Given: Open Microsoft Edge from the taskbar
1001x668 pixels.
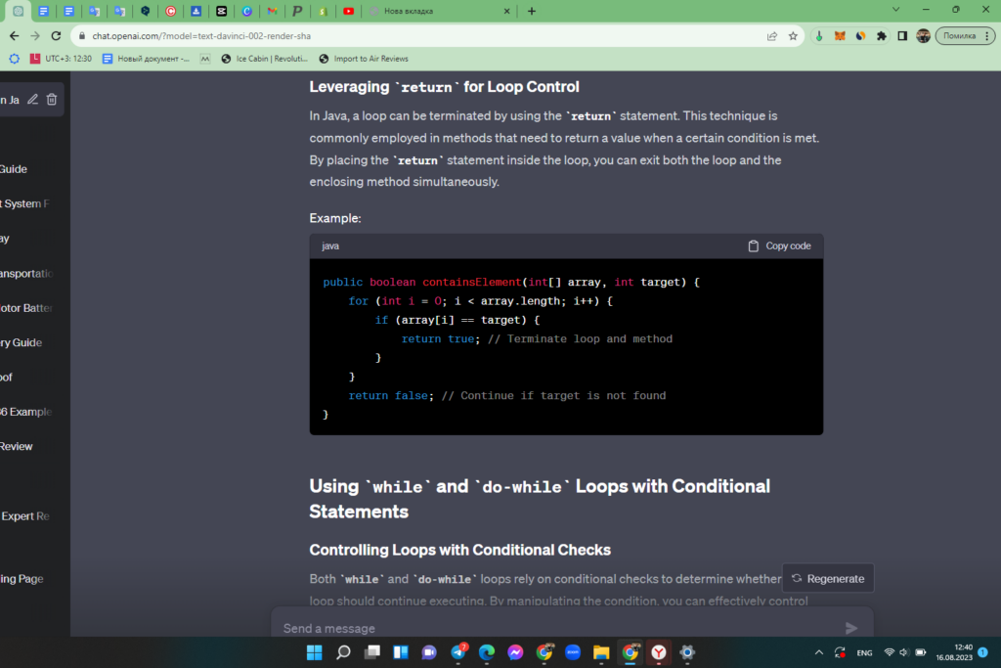Looking at the screenshot, I should [487, 652].
